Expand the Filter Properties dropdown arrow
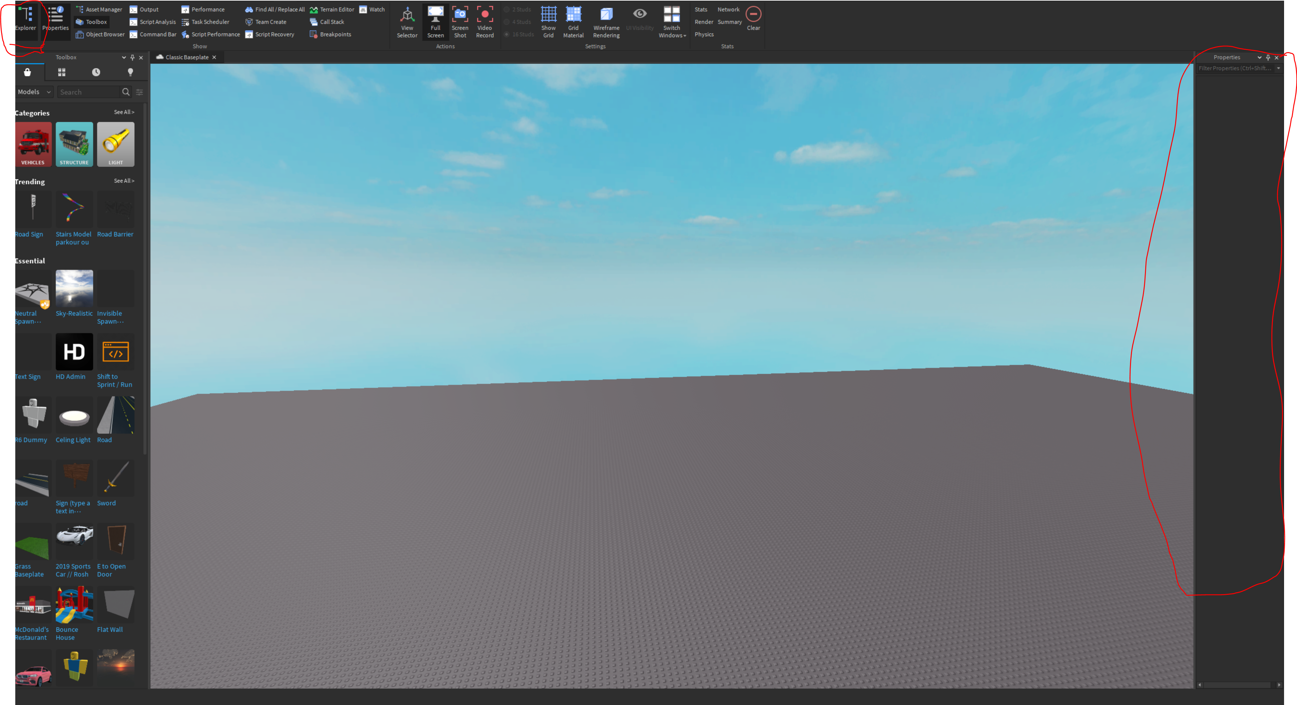Screen dimensions: 1297x705 [x=1278, y=68]
